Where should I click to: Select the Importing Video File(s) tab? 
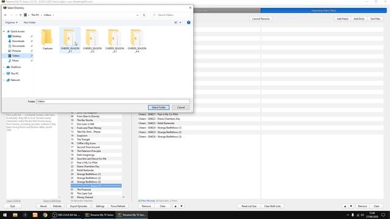324,10
